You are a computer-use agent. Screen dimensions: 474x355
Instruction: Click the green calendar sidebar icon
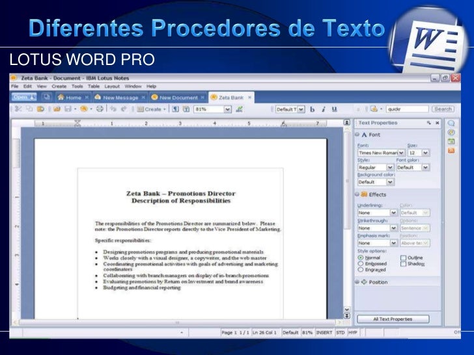[451, 141]
